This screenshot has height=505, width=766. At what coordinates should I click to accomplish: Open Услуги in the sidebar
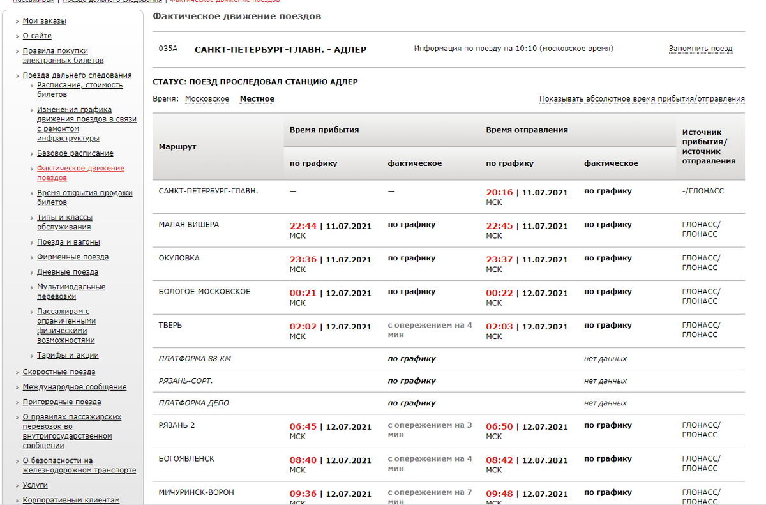(35, 485)
